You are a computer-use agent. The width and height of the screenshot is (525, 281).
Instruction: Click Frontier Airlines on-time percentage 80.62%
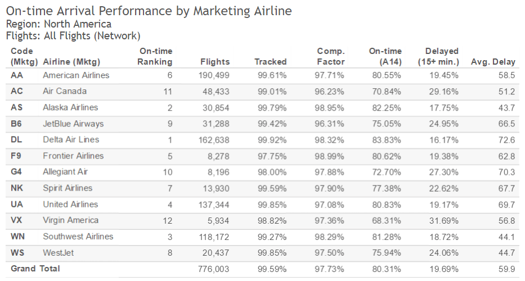(x=388, y=156)
